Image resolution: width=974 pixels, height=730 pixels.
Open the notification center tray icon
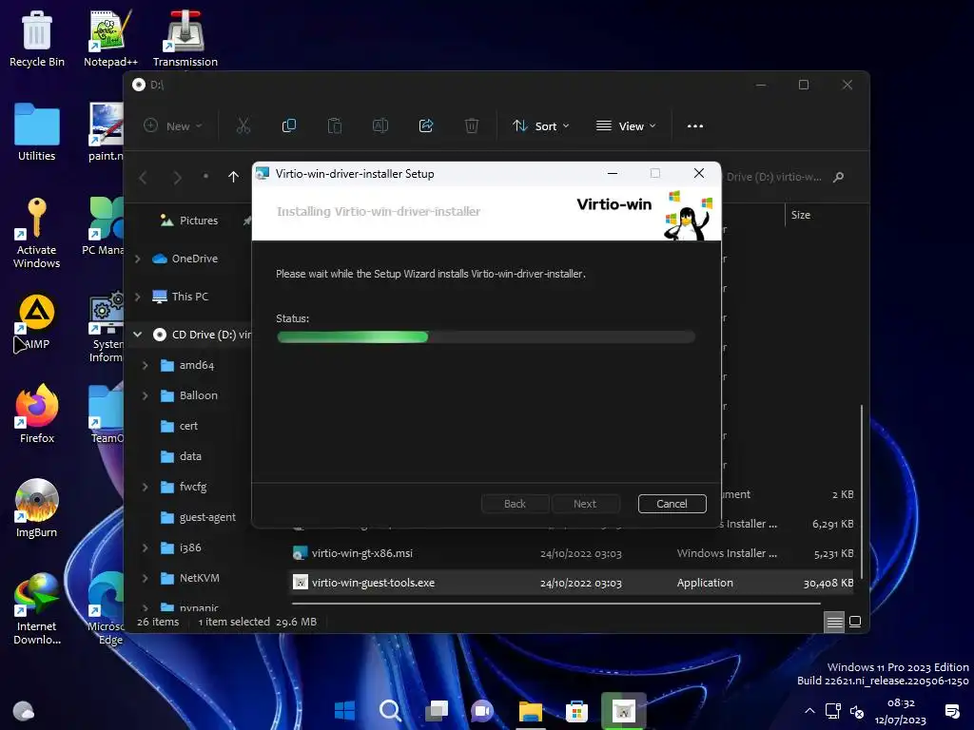click(951, 711)
